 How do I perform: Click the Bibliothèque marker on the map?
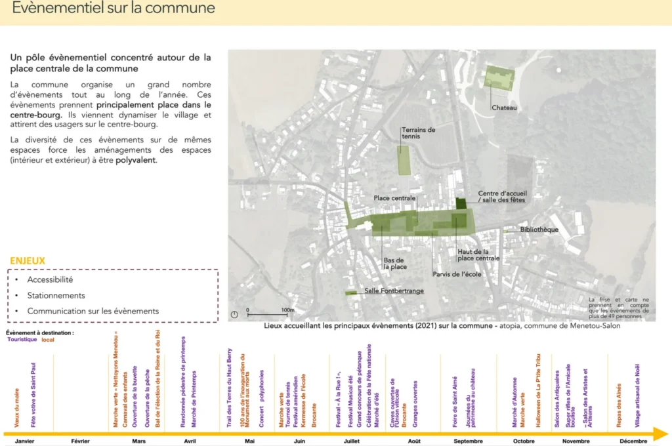tap(507, 230)
